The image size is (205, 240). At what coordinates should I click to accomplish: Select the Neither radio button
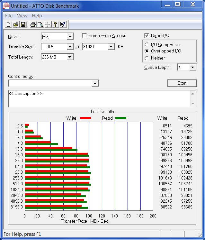pos(147,58)
